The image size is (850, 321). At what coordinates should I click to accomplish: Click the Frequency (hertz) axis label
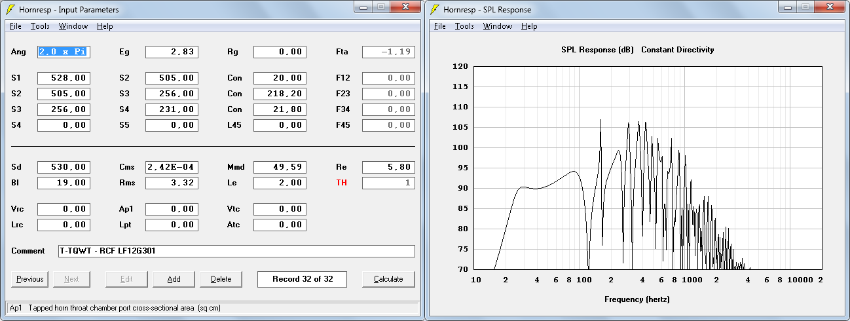pyautogui.click(x=637, y=299)
